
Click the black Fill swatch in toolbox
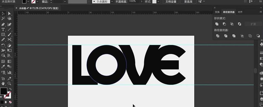[x=4, y=91]
